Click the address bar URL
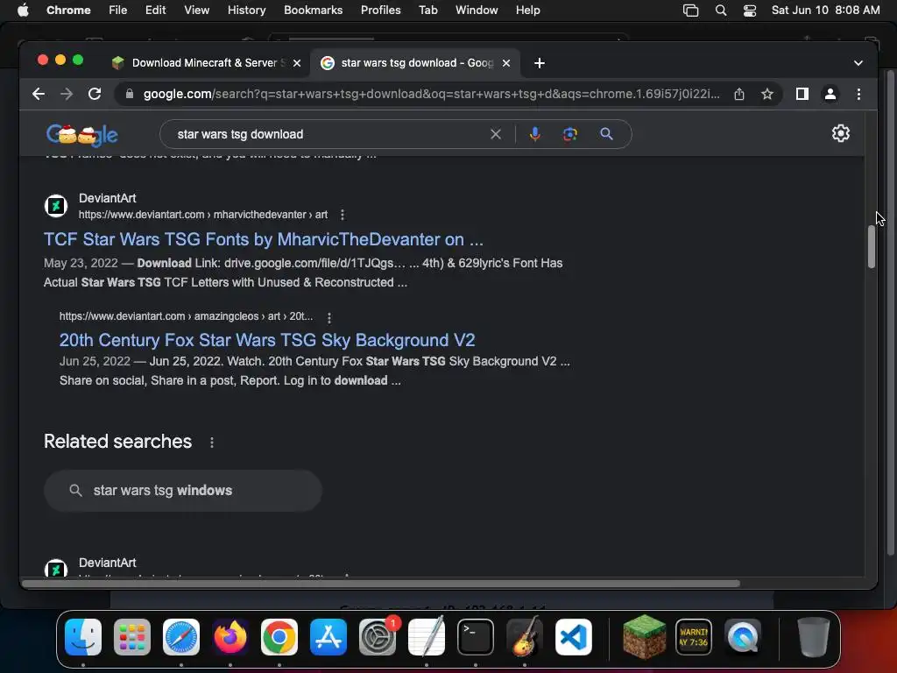The height and width of the screenshot is (673, 897). [x=431, y=94]
